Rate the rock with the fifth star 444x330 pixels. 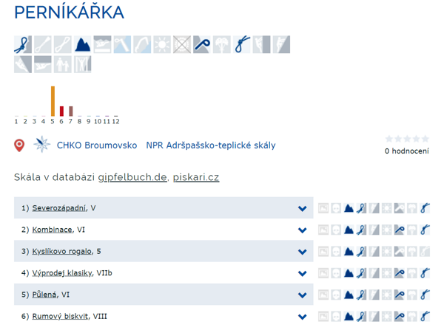pyautogui.click(x=425, y=139)
